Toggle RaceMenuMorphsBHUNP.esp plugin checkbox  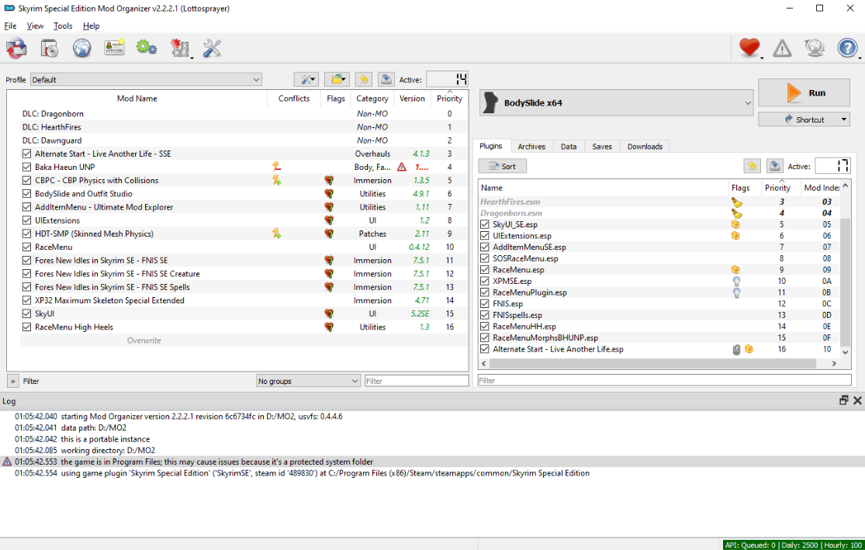pos(484,337)
